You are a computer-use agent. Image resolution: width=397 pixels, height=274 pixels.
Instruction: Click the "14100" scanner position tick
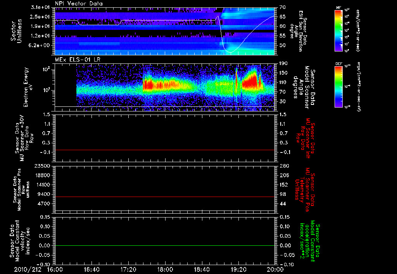(42, 185)
